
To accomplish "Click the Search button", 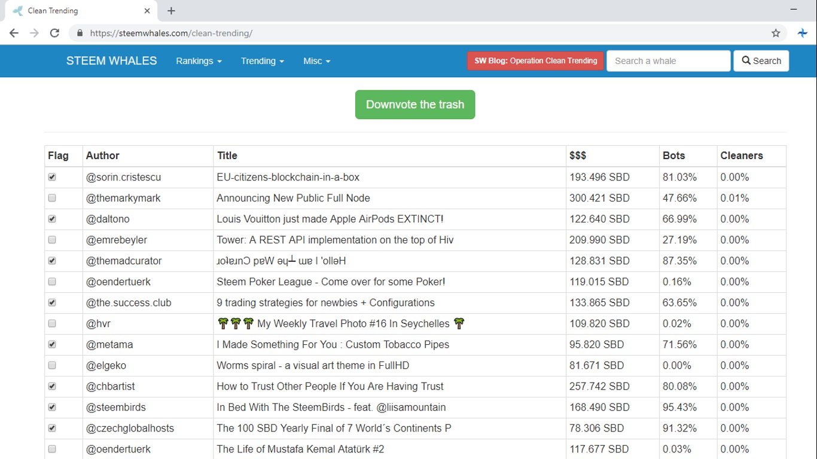I will (x=761, y=61).
